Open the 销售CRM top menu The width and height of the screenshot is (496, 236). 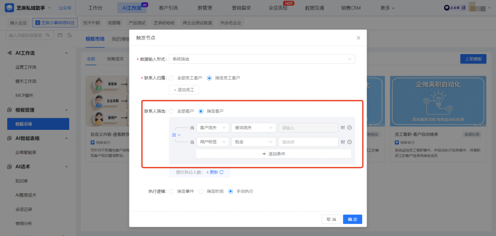[351, 8]
